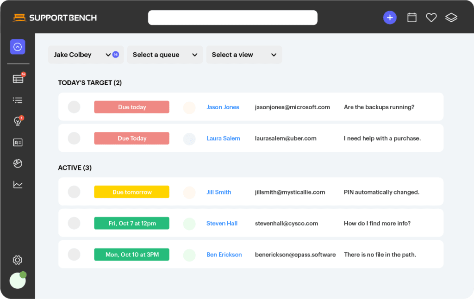The image size is (474, 299).
Task: Select the checkbox circle for Ben Erickson ticket
Action: [74, 255]
